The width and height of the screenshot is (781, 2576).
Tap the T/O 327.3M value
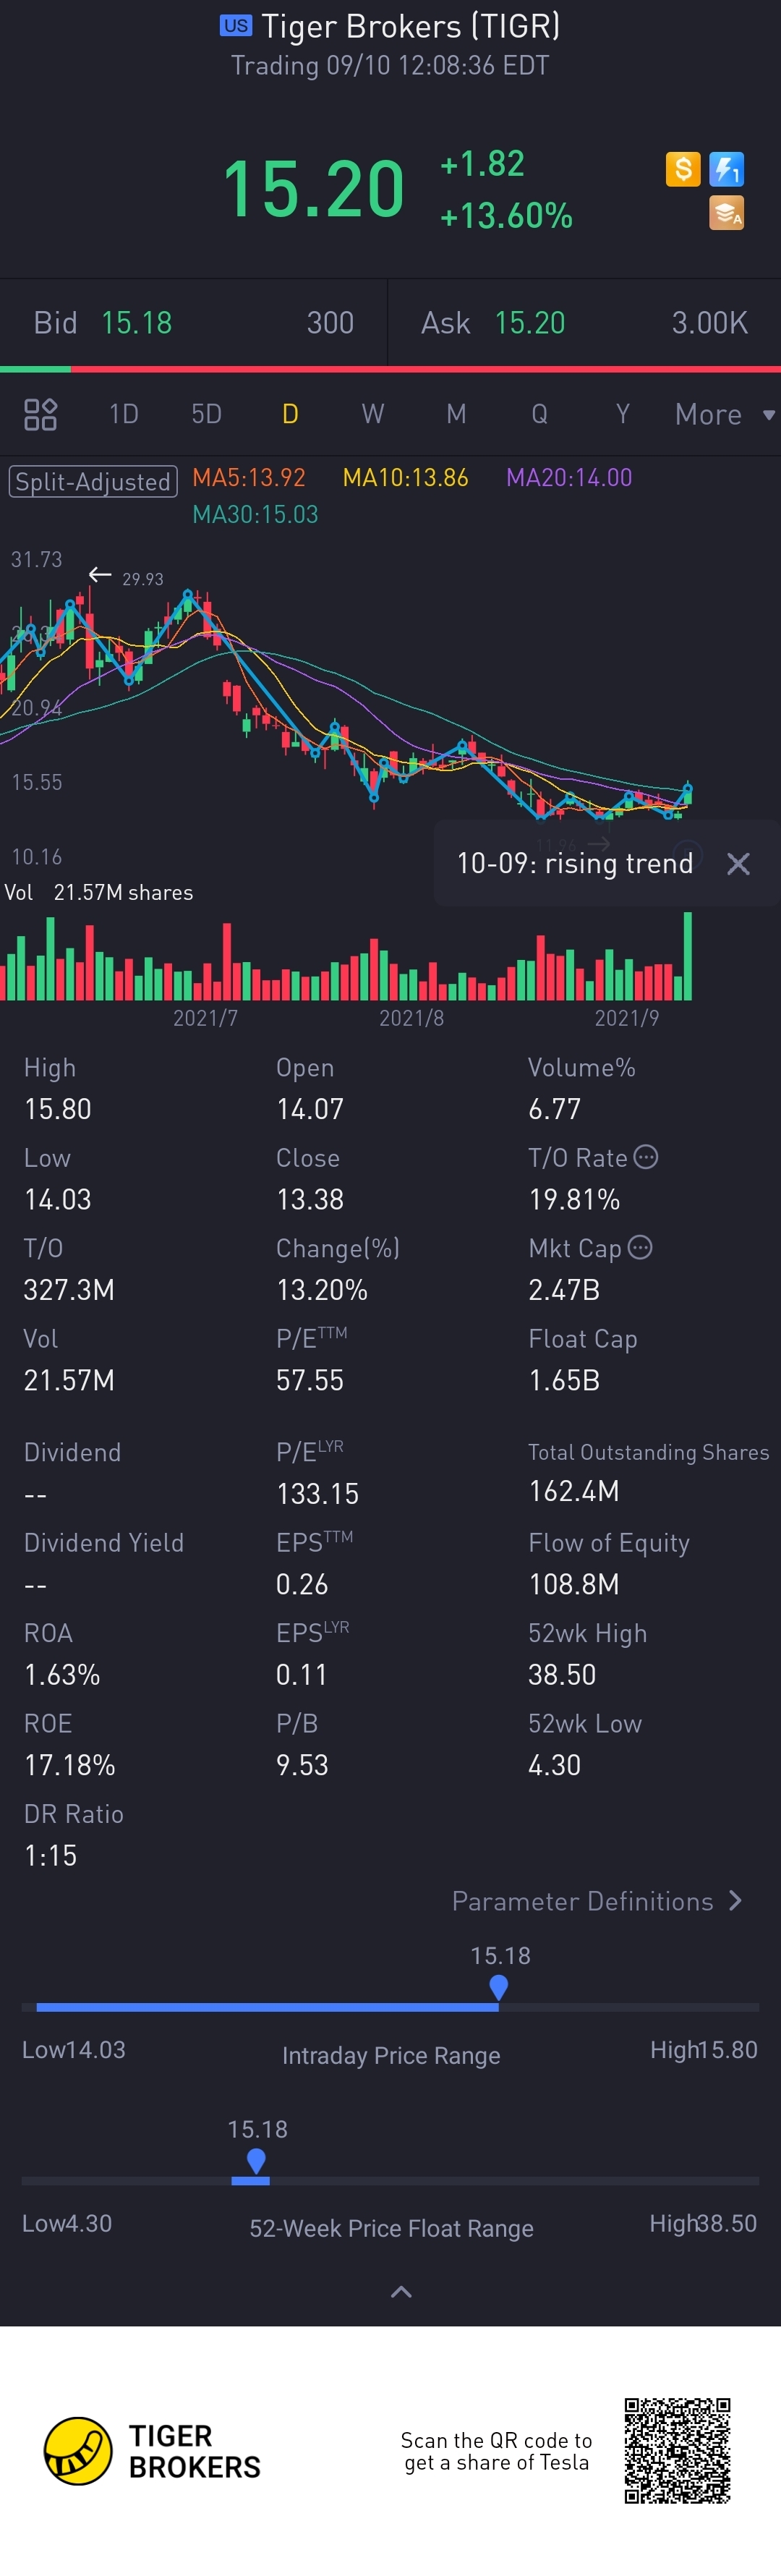69,1289
